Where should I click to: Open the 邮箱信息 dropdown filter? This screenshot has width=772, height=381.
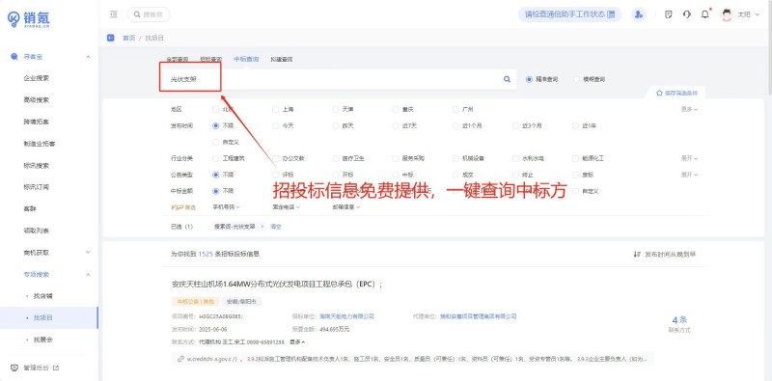(x=346, y=207)
